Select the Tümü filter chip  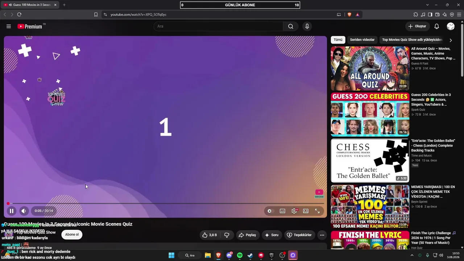click(338, 40)
